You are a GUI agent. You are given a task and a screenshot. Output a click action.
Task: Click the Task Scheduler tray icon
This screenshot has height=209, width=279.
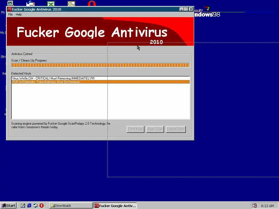point(255,206)
